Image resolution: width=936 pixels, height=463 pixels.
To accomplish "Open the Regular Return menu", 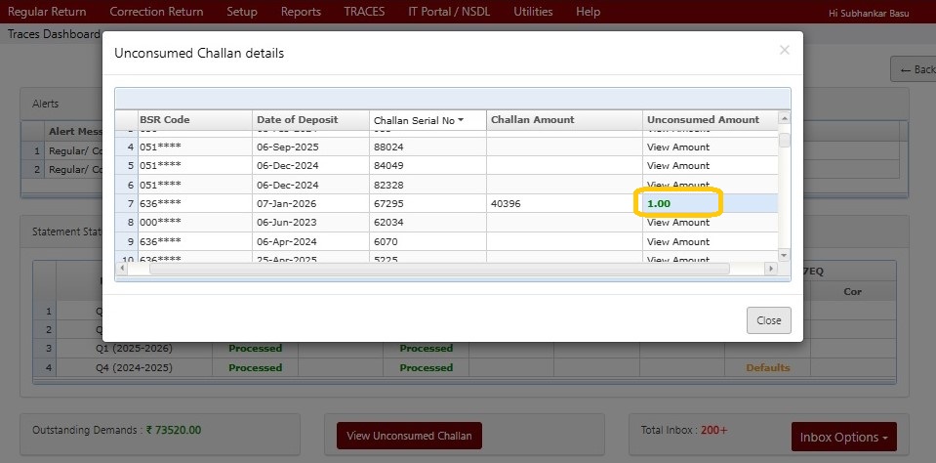I will 47,12.
